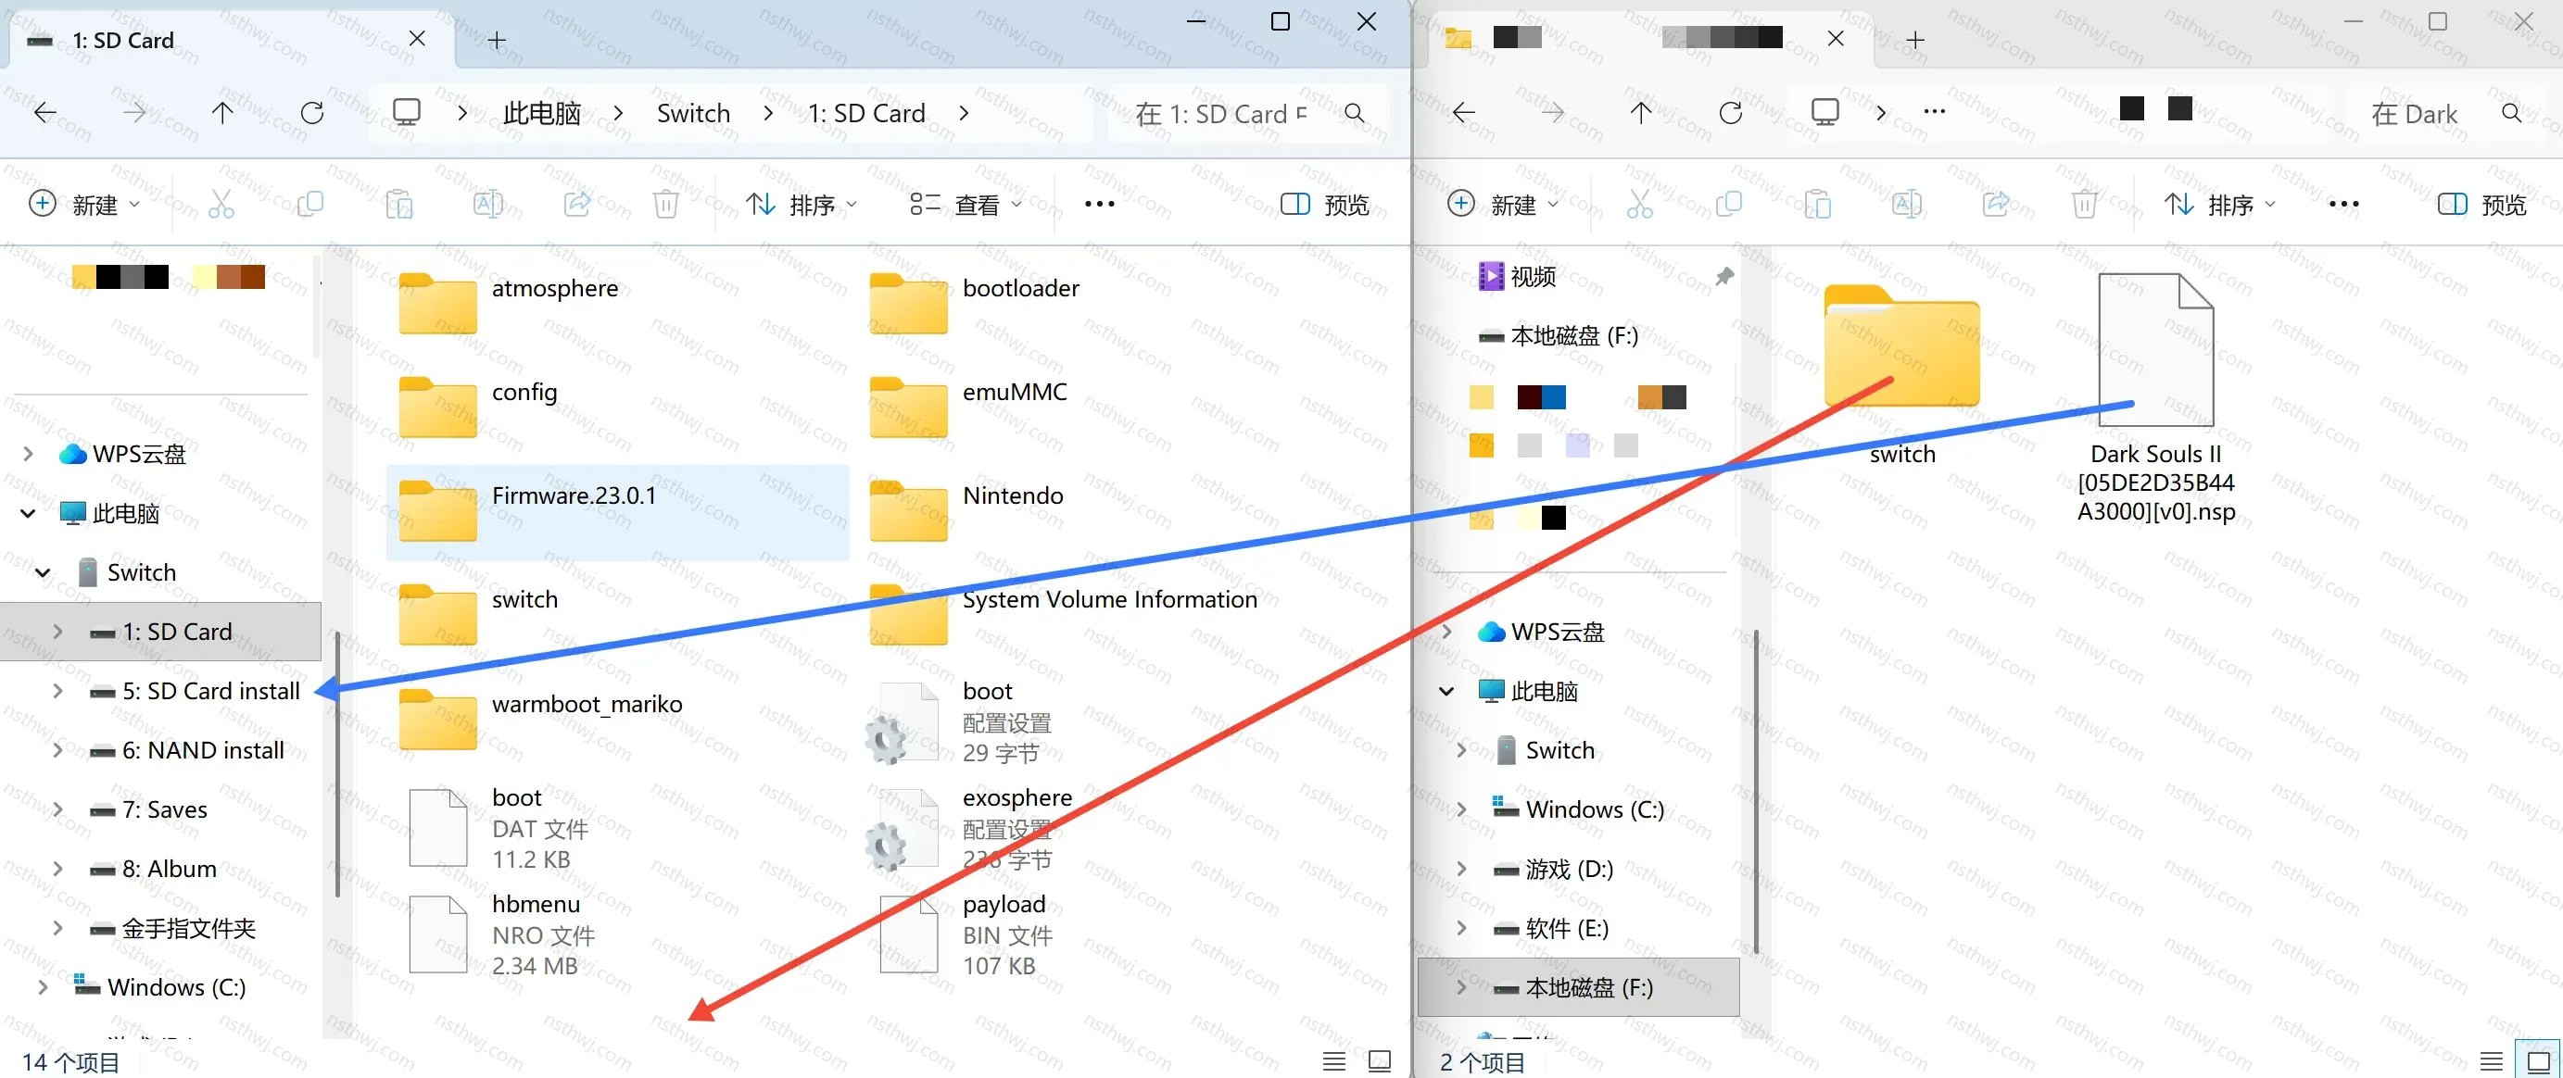The image size is (2563, 1078).
Task: Switch to large thumbnails view in right window
Action: point(2538,1061)
